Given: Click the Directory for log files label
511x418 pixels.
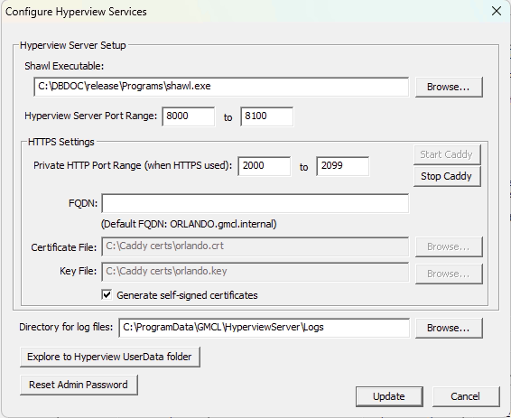Looking at the screenshot, I should point(66,327).
